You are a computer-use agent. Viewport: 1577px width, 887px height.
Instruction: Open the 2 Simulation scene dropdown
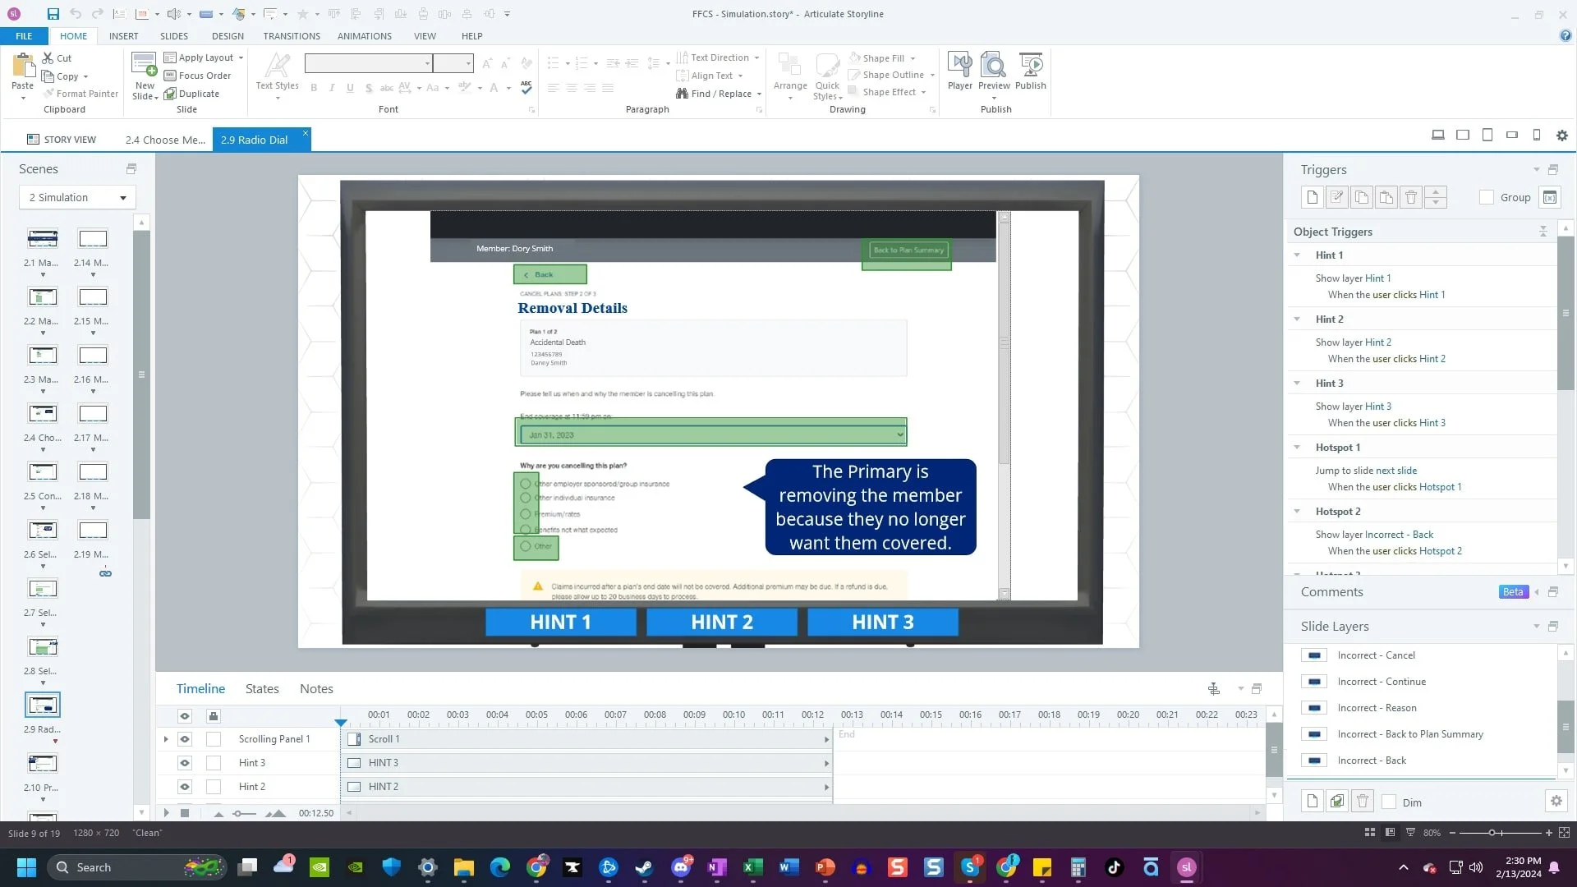point(122,198)
